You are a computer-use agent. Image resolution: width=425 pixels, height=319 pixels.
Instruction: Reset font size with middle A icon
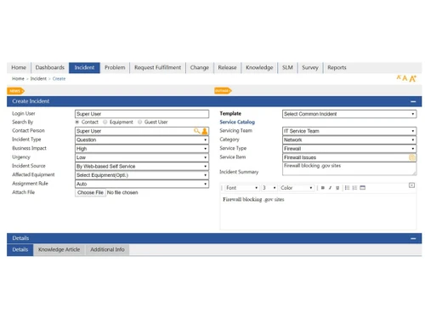click(405, 78)
